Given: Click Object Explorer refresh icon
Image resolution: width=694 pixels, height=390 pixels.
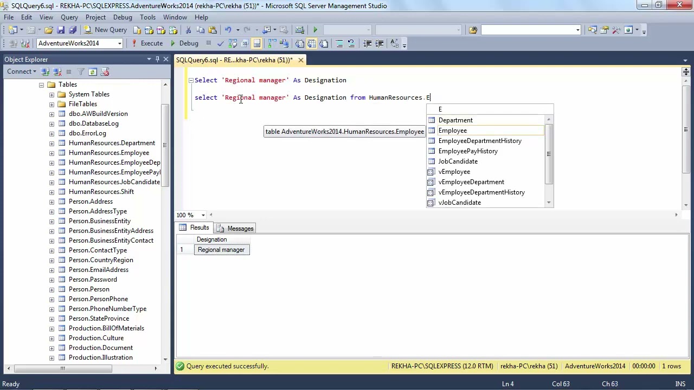Looking at the screenshot, I should point(93,71).
